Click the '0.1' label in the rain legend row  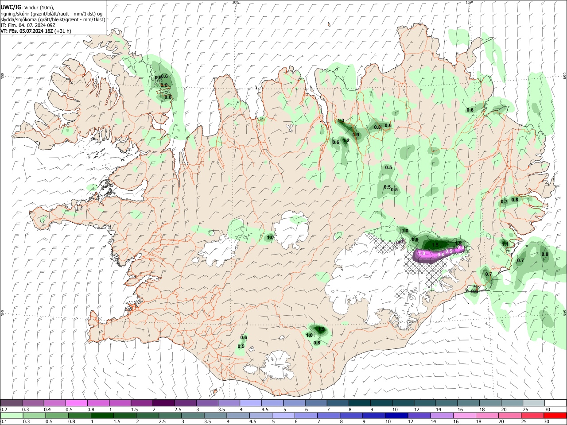tap(4, 422)
